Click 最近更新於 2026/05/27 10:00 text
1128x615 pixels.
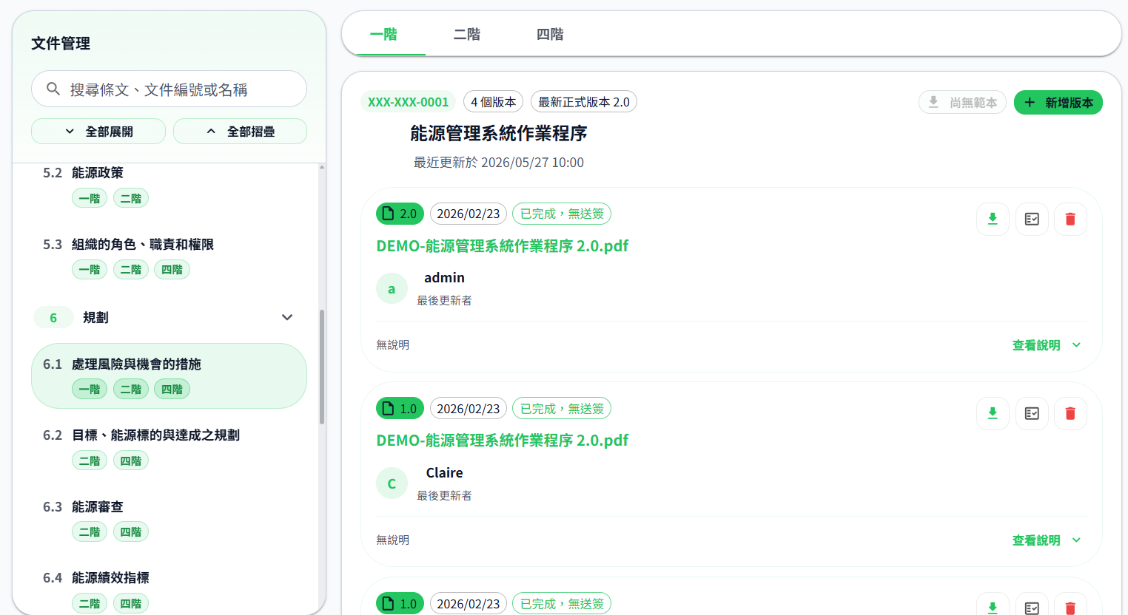click(499, 163)
